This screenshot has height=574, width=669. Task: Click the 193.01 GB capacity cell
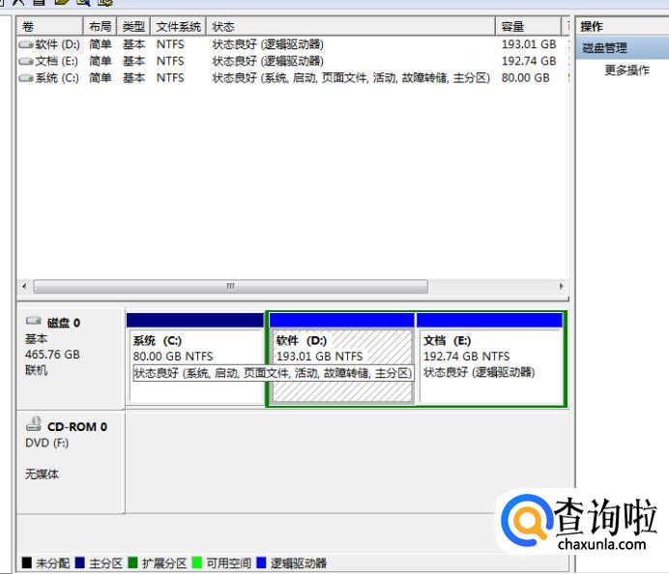click(x=529, y=44)
